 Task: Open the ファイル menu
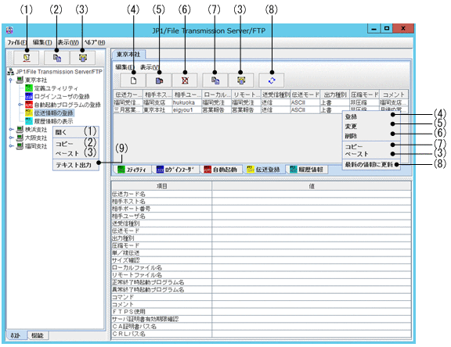pyautogui.click(x=16, y=42)
